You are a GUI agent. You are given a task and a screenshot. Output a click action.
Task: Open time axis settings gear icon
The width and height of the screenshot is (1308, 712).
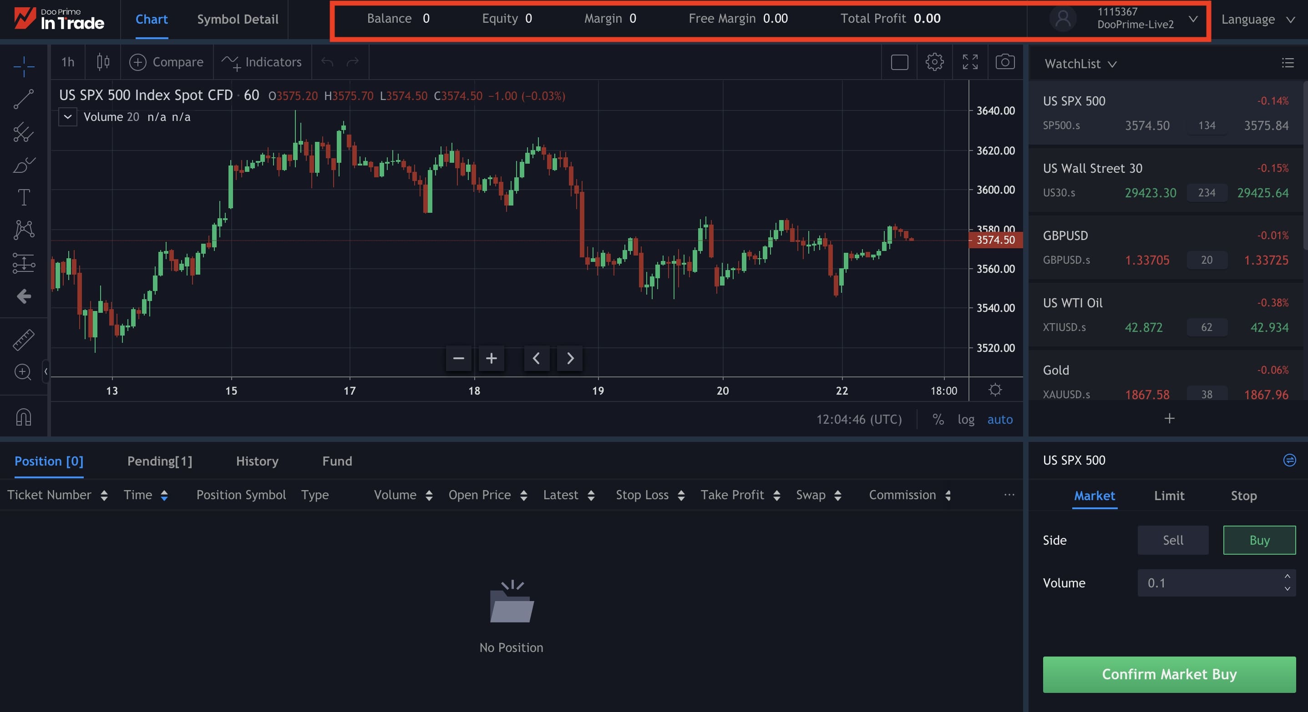[995, 390]
